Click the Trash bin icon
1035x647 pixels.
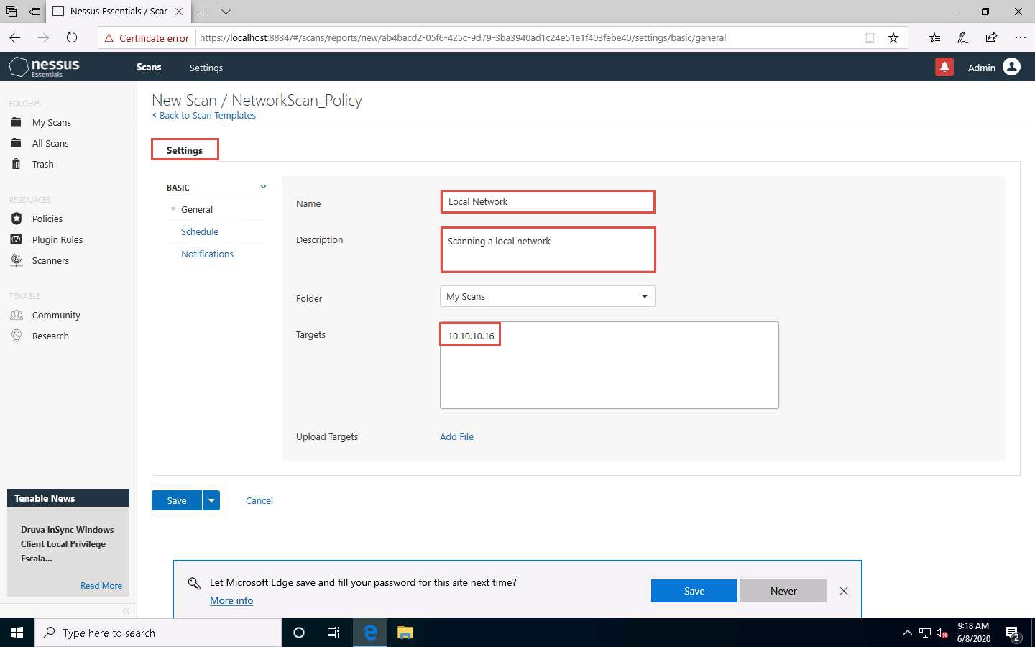pyautogui.click(x=17, y=164)
